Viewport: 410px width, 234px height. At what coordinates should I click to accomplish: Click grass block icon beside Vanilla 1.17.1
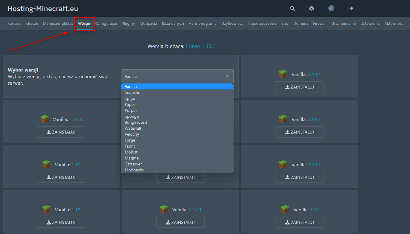[x=164, y=210]
